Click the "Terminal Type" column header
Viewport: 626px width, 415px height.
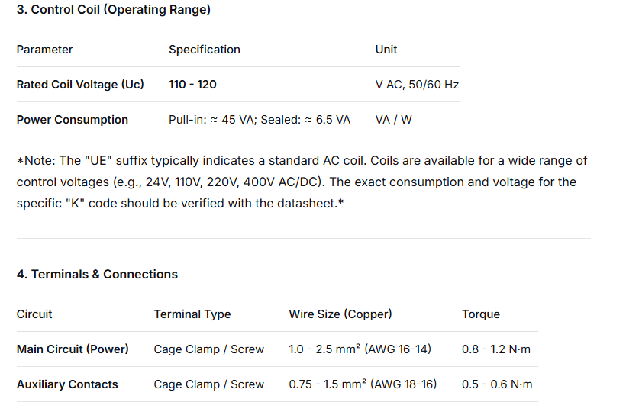pyautogui.click(x=192, y=314)
